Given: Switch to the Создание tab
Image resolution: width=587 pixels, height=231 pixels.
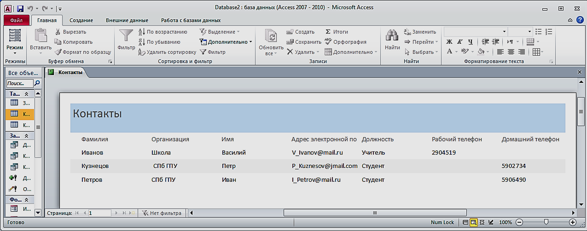Looking at the screenshot, I should click(x=81, y=20).
